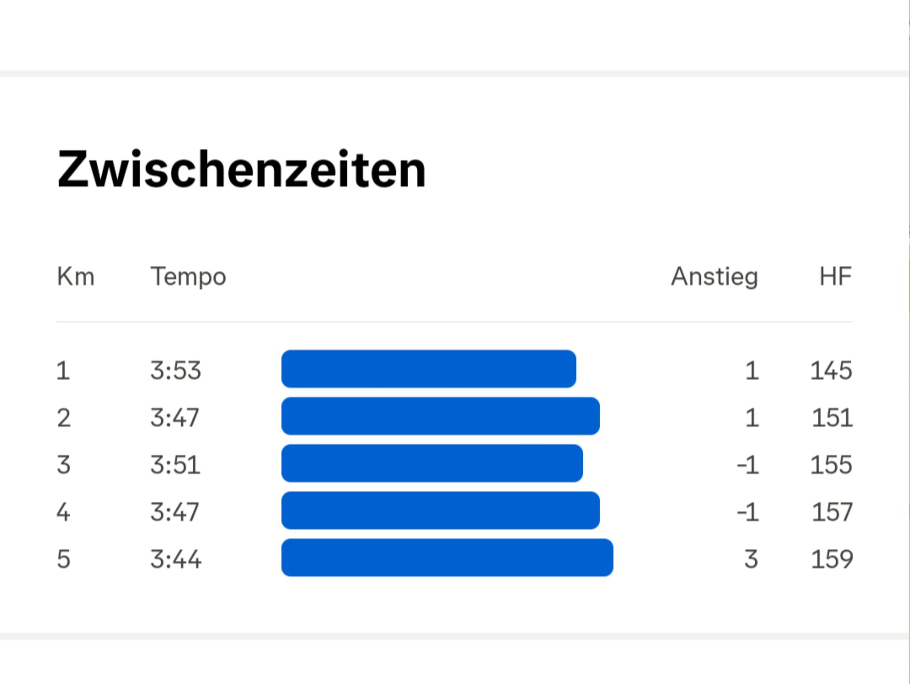Click the heart rate value 157
This screenshot has height=684, width=910.
pos(832,512)
